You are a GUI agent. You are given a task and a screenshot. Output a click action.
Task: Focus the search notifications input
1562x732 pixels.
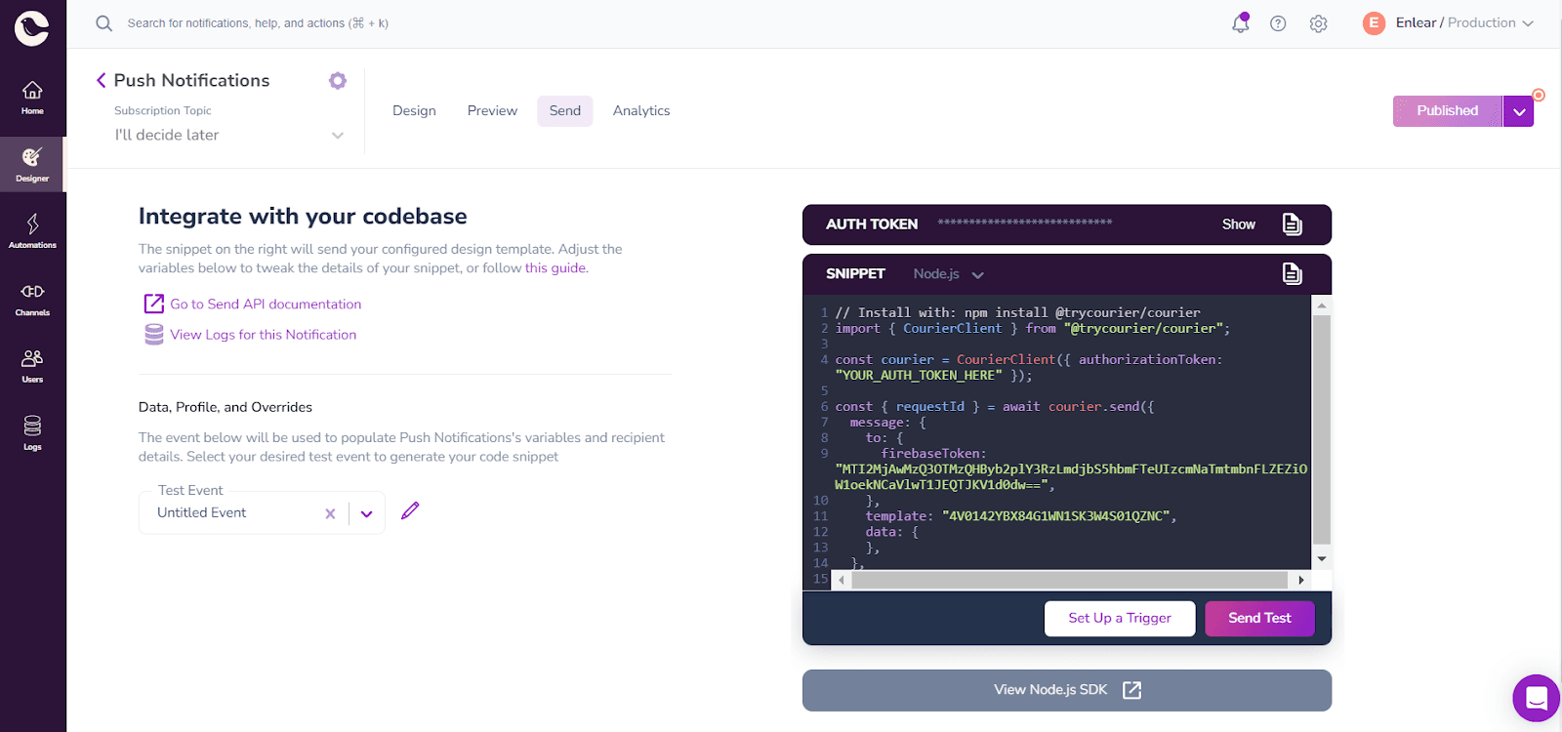click(x=258, y=23)
